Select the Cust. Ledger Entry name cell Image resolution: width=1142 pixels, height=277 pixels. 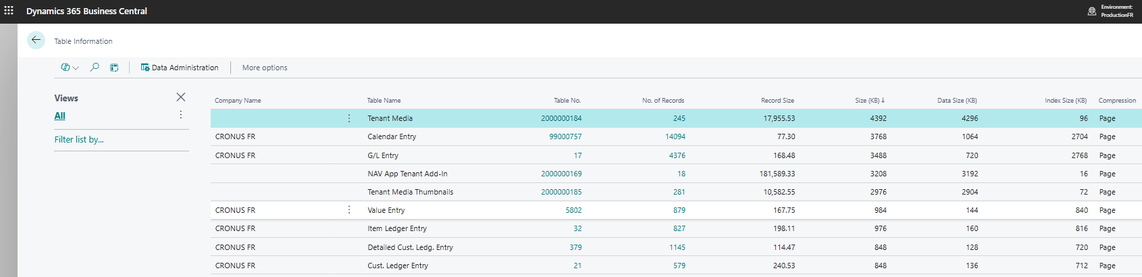click(x=398, y=266)
